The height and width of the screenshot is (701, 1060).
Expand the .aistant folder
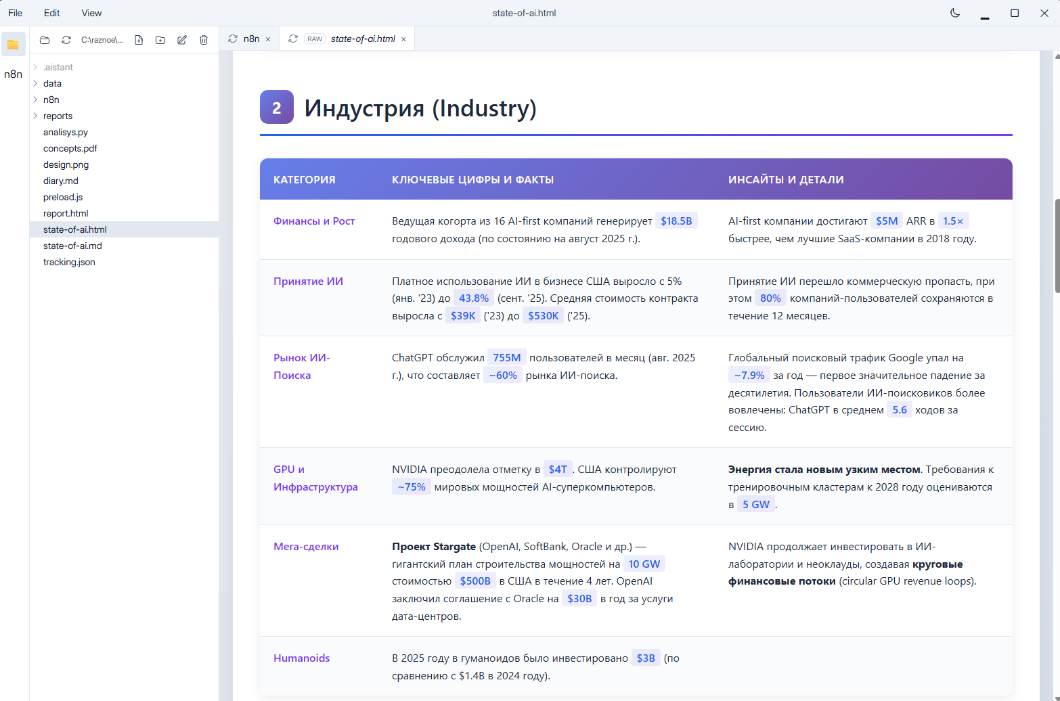coord(35,67)
